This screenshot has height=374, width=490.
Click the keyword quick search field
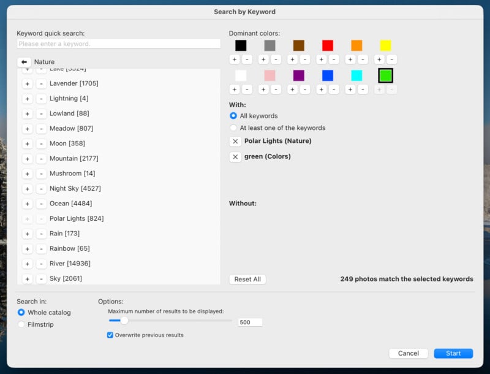click(116, 44)
